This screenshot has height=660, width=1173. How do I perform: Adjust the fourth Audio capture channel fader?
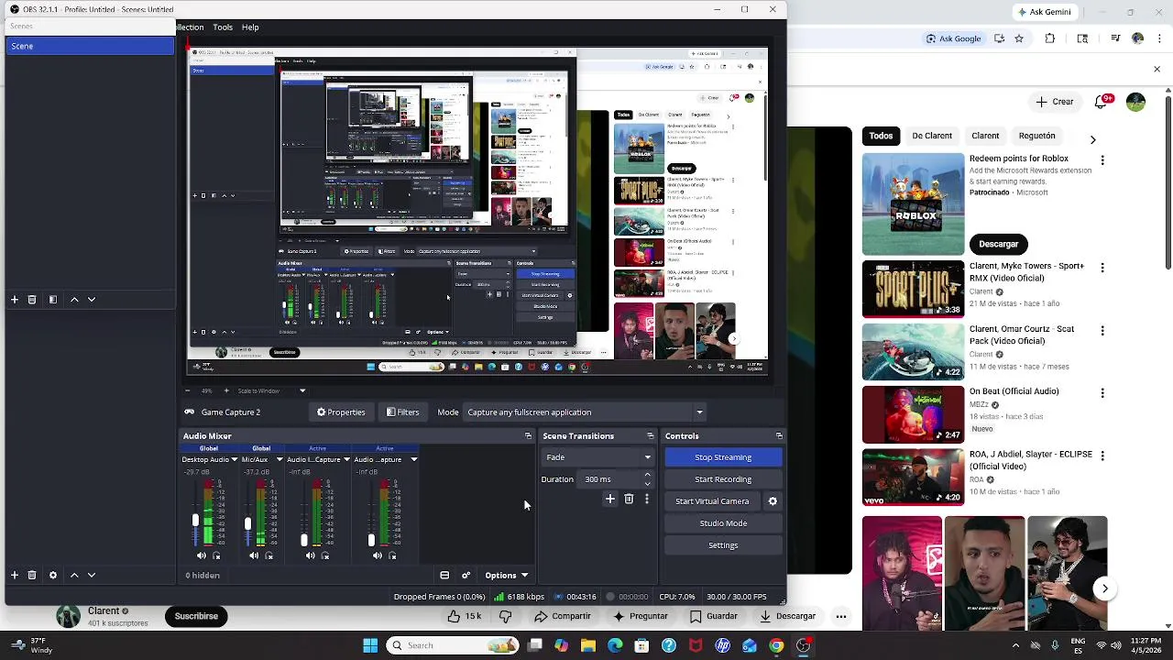[x=371, y=541]
